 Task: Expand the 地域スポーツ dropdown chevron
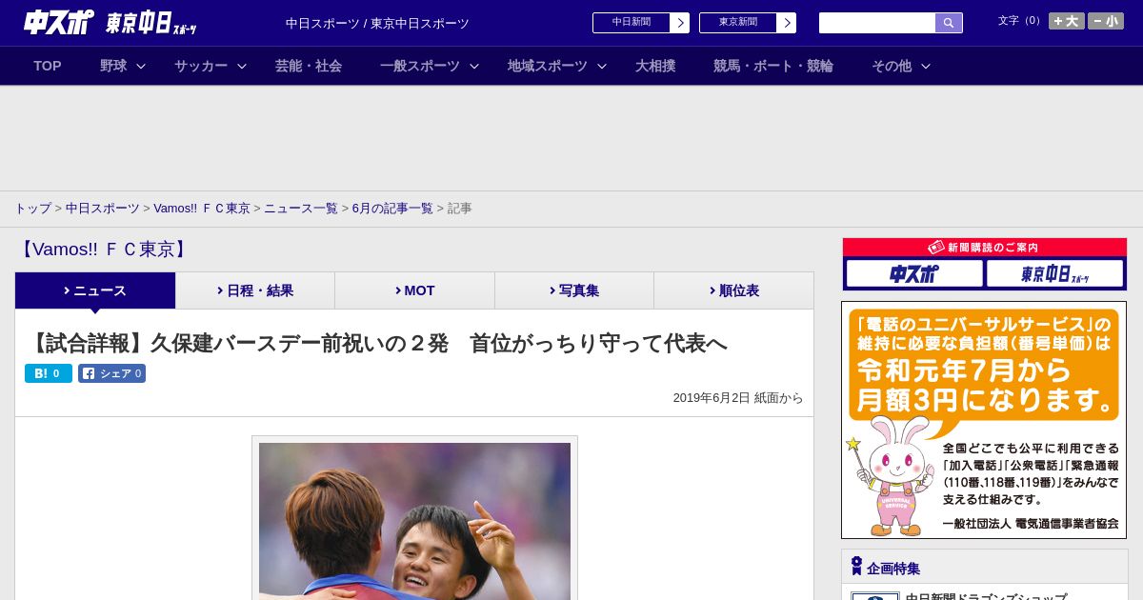[602, 66]
